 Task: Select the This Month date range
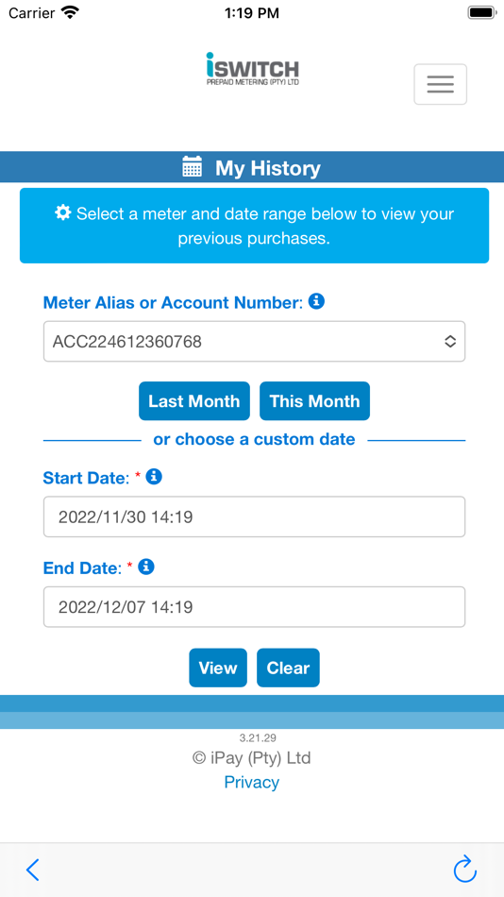[x=314, y=401]
